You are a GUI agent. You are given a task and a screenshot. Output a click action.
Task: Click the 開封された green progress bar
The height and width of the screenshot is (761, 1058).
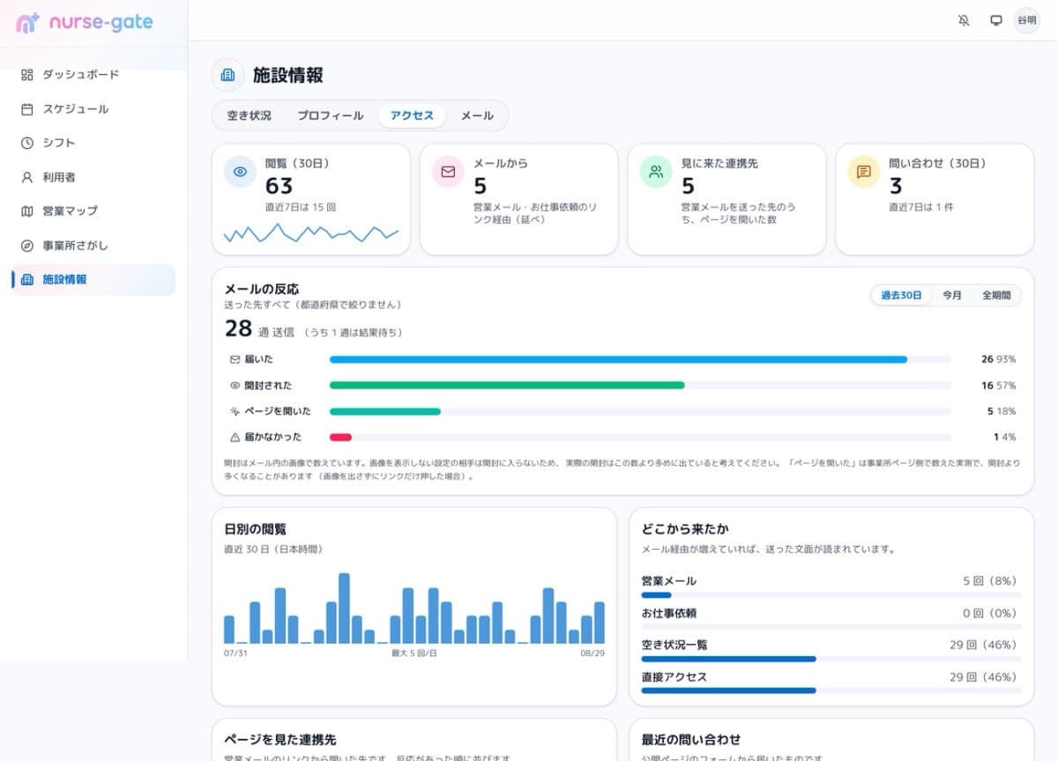(507, 385)
